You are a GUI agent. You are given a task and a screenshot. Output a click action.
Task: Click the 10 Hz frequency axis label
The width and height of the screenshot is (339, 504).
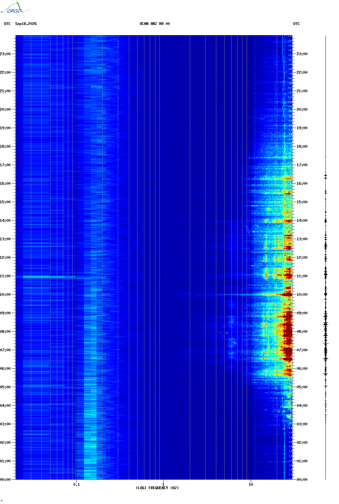[x=251, y=485]
